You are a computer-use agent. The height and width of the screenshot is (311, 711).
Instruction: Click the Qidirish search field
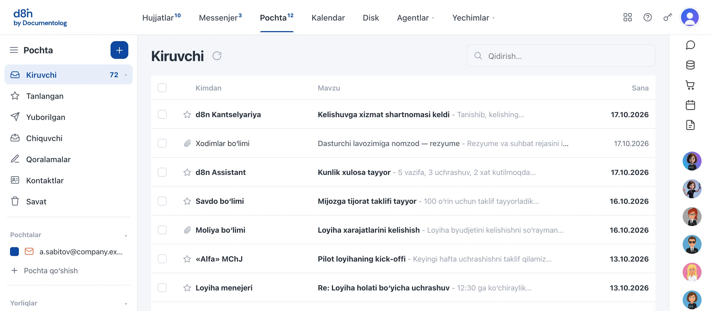[x=561, y=56]
